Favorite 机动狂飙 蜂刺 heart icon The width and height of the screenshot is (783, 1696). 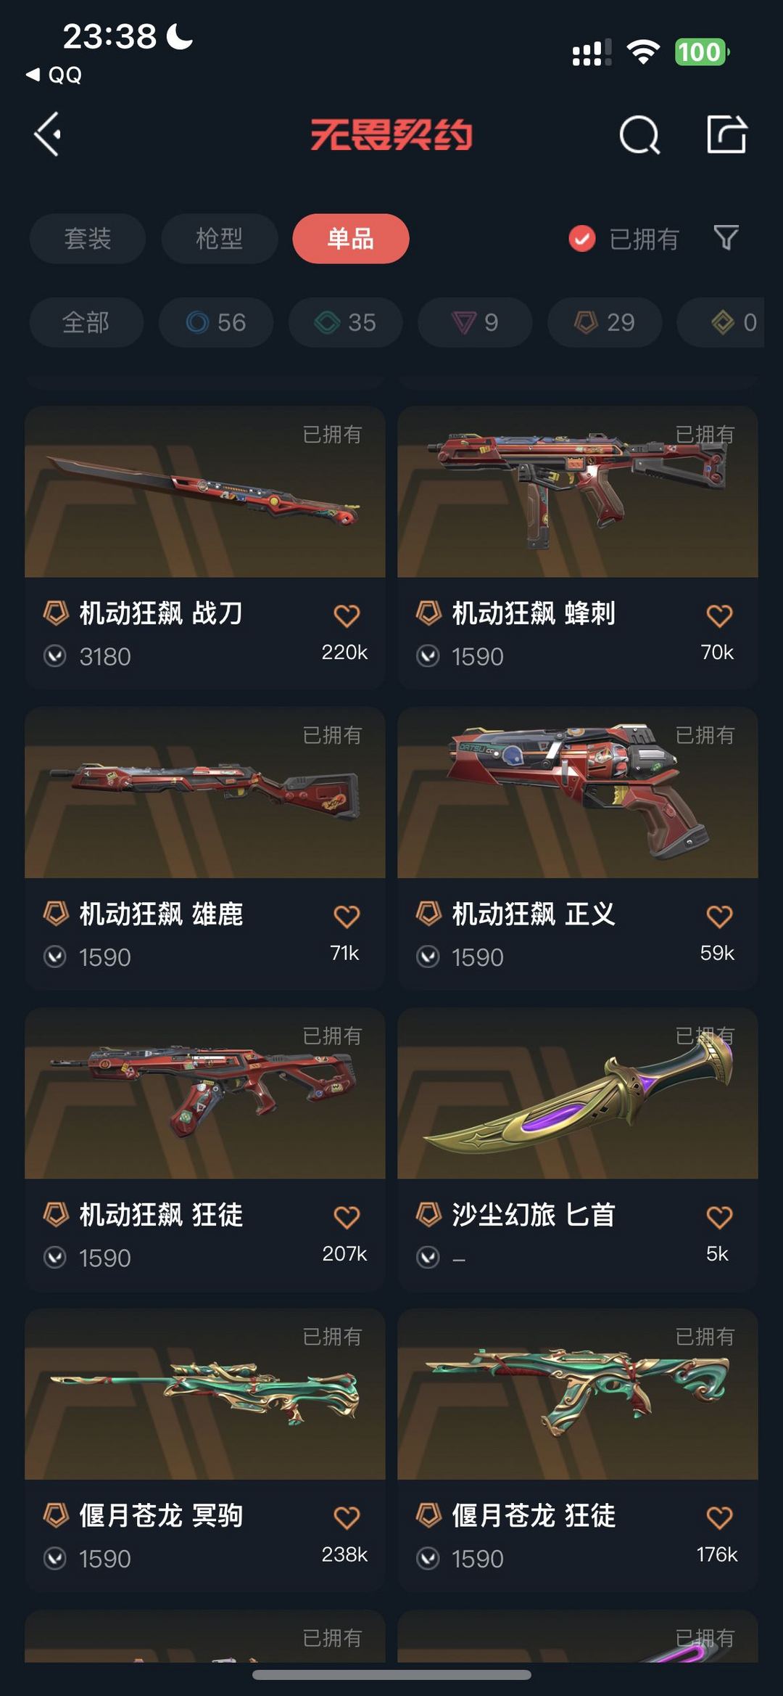pos(719,615)
